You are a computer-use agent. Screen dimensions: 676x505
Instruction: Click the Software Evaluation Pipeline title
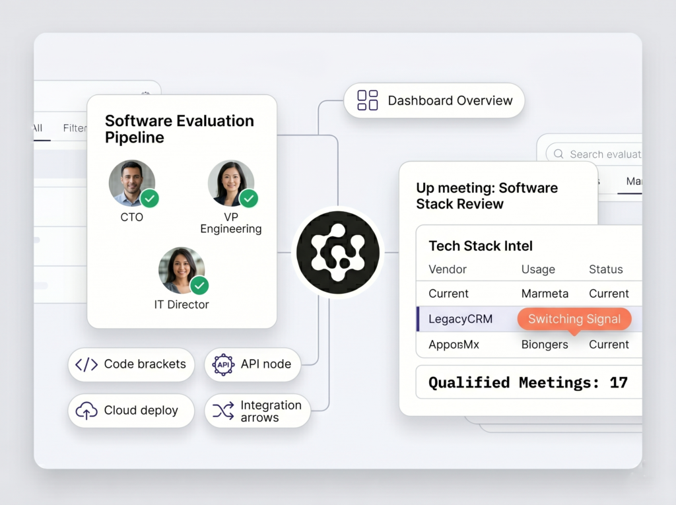180,129
